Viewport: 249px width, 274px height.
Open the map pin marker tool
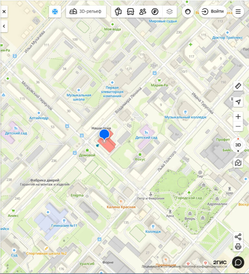pos(238,163)
